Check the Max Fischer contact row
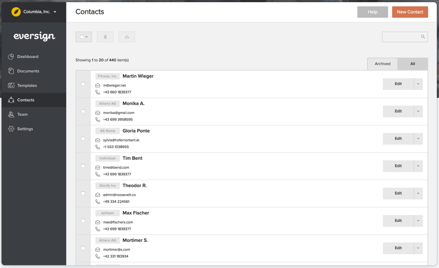The width and height of the screenshot is (439, 268). tap(83, 221)
